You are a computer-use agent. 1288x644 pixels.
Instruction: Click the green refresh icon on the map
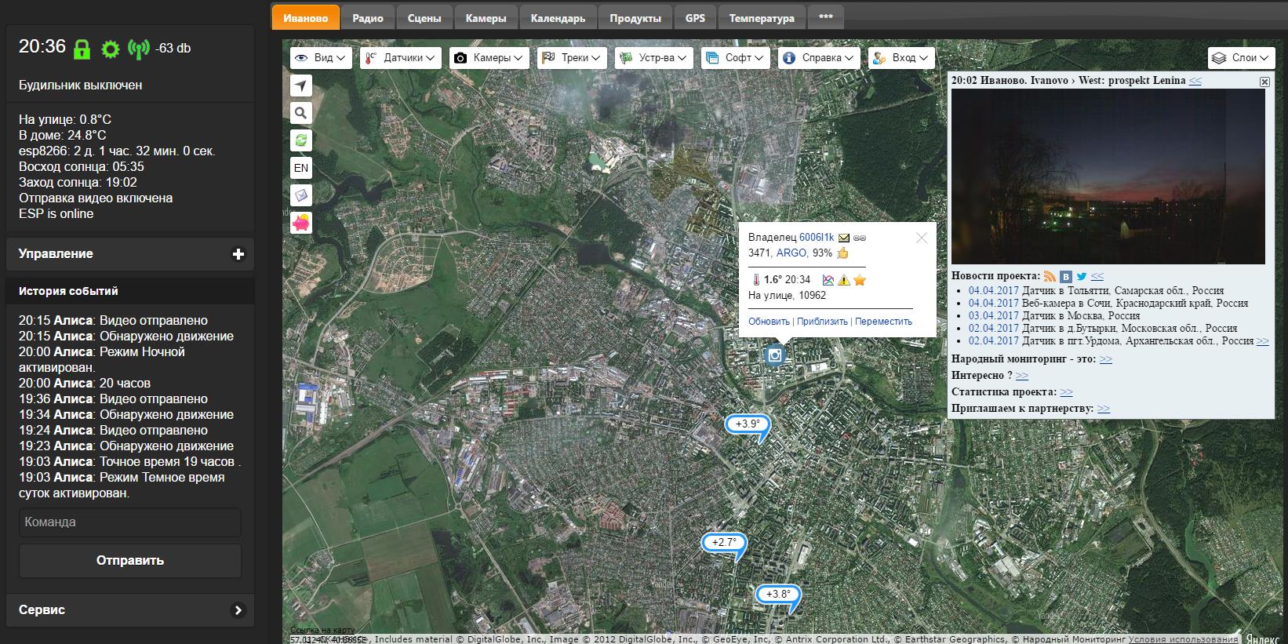tap(301, 141)
